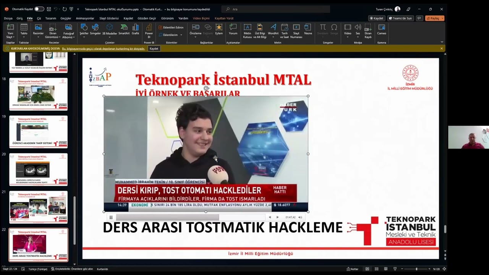The height and width of the screenshot is (275, 489).
Task: Insert a Nesne object
Action: click(x=308, y=29)
